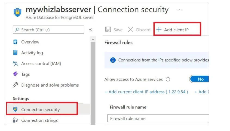
Task: Click the Overview database icon
Action: 15,42
